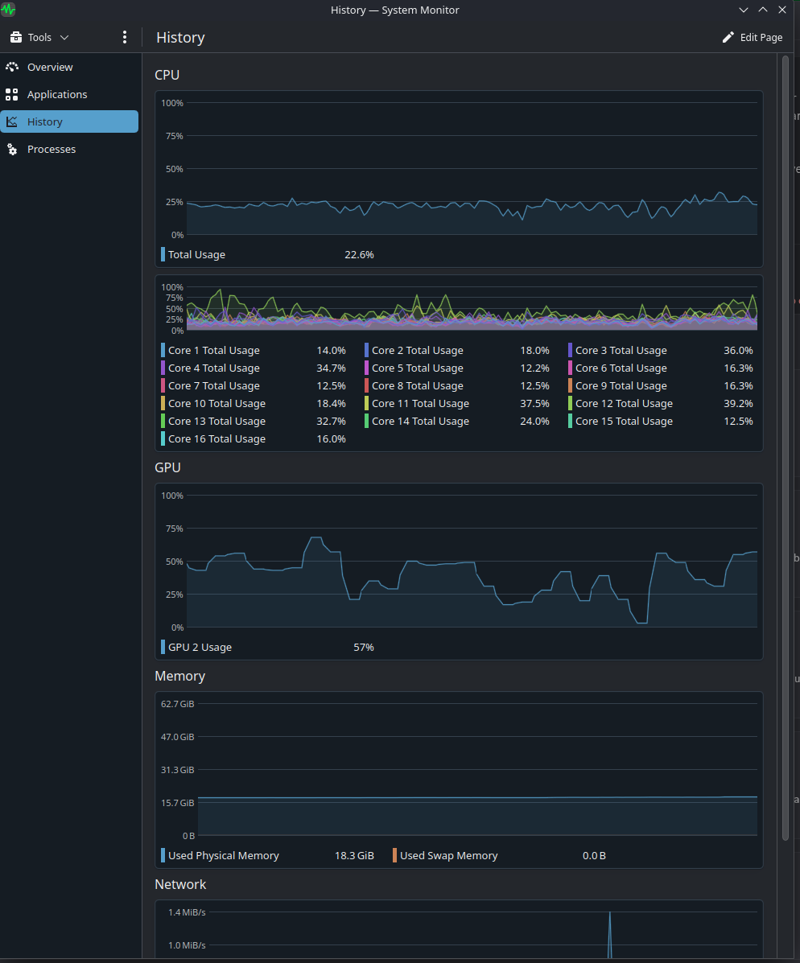
Task: Click the Applications grid icon in sidebar
Action: point(12,94)
